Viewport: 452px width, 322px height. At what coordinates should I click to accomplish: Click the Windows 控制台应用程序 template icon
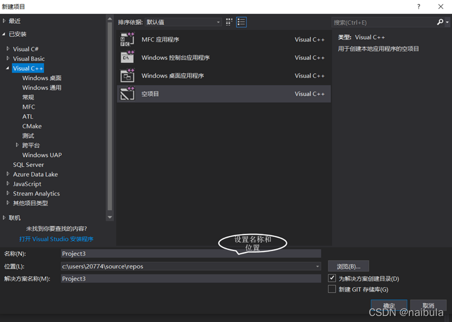[127, 57]
